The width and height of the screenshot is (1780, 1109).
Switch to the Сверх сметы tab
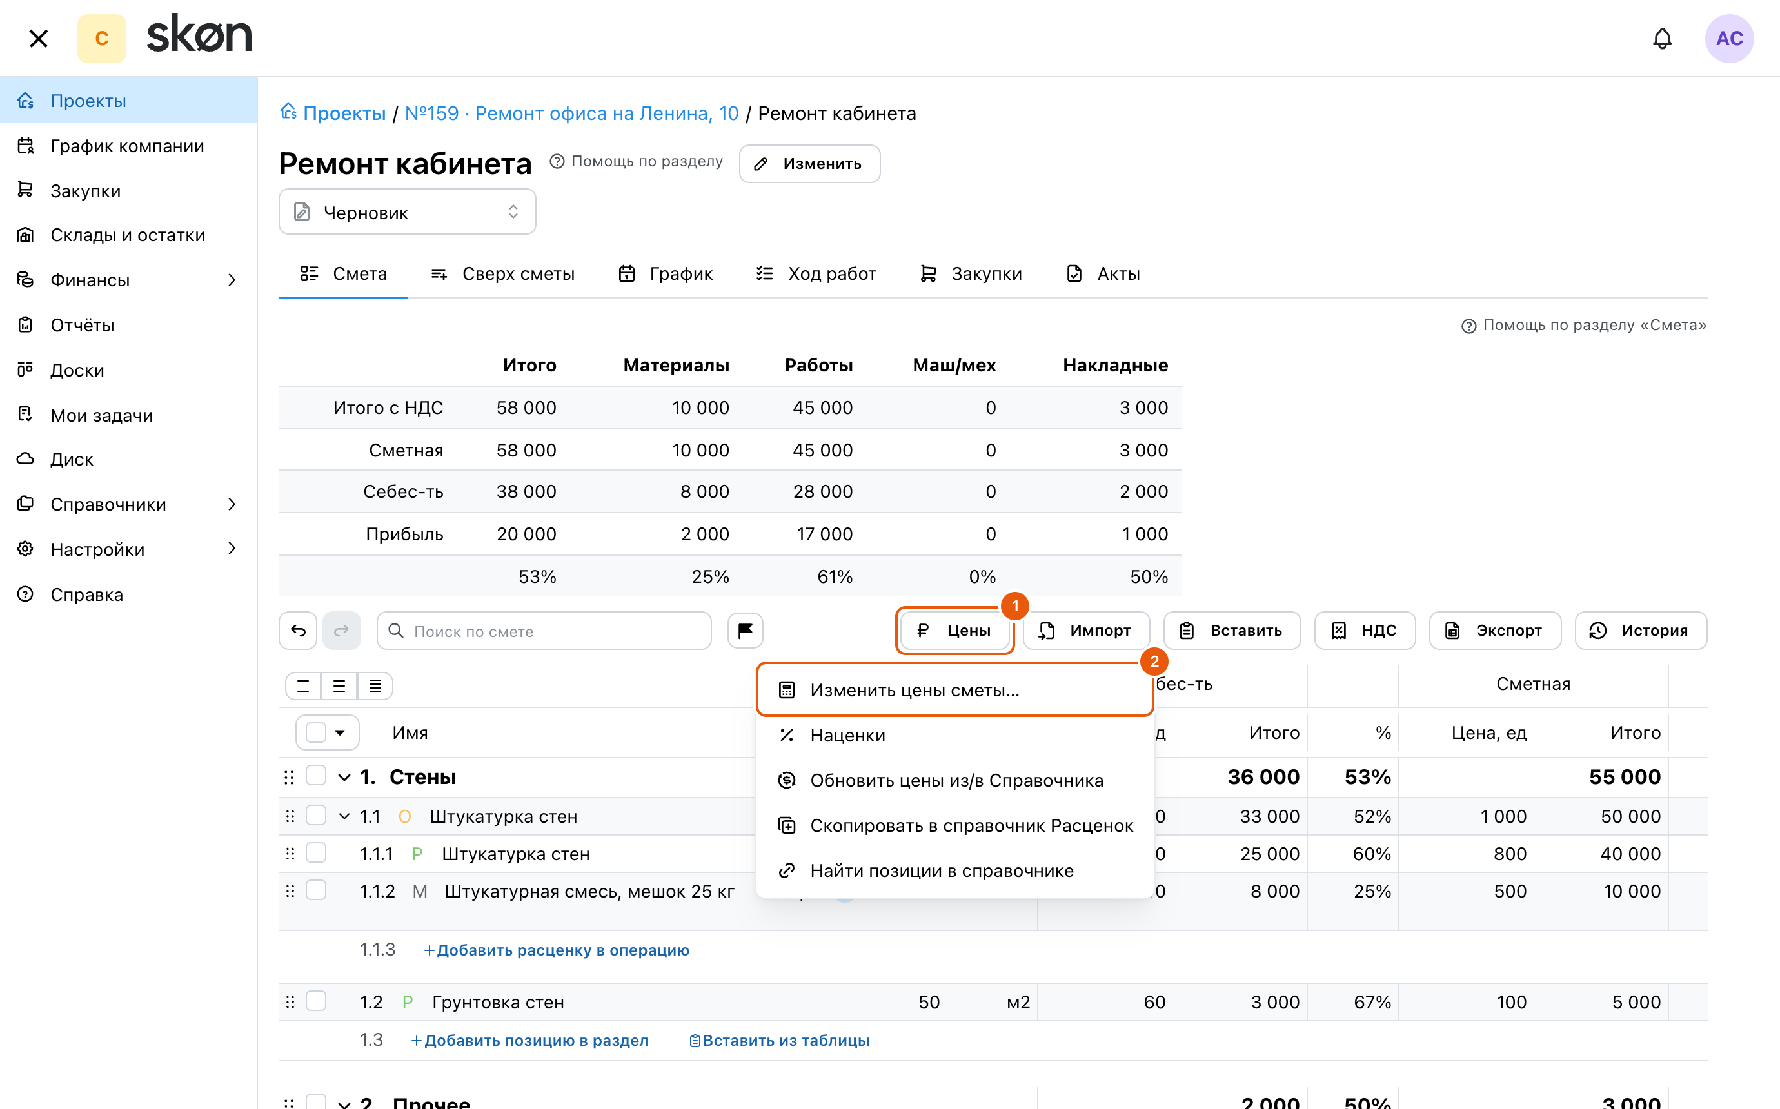pyautogui.click(x=502, y=273)
